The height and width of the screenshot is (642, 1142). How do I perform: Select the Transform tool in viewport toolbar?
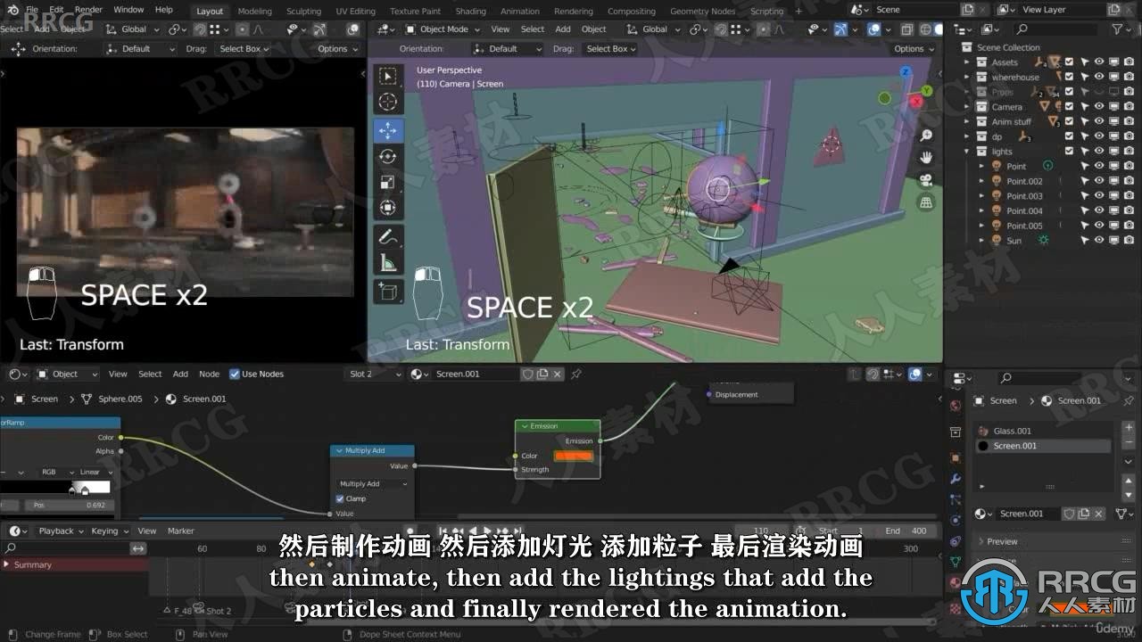pos(387,208)
